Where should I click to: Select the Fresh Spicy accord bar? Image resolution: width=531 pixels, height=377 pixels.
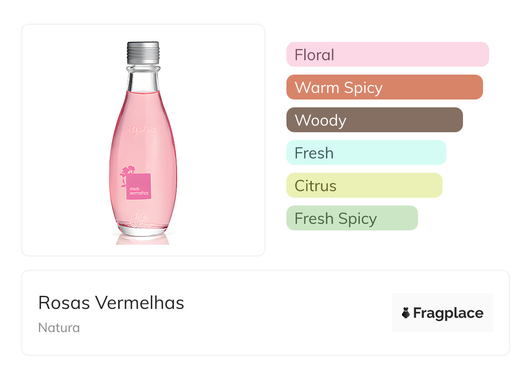click(x=352, y=218)
